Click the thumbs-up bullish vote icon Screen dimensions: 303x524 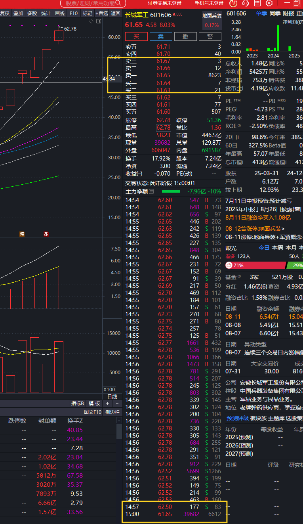point(229,265)
